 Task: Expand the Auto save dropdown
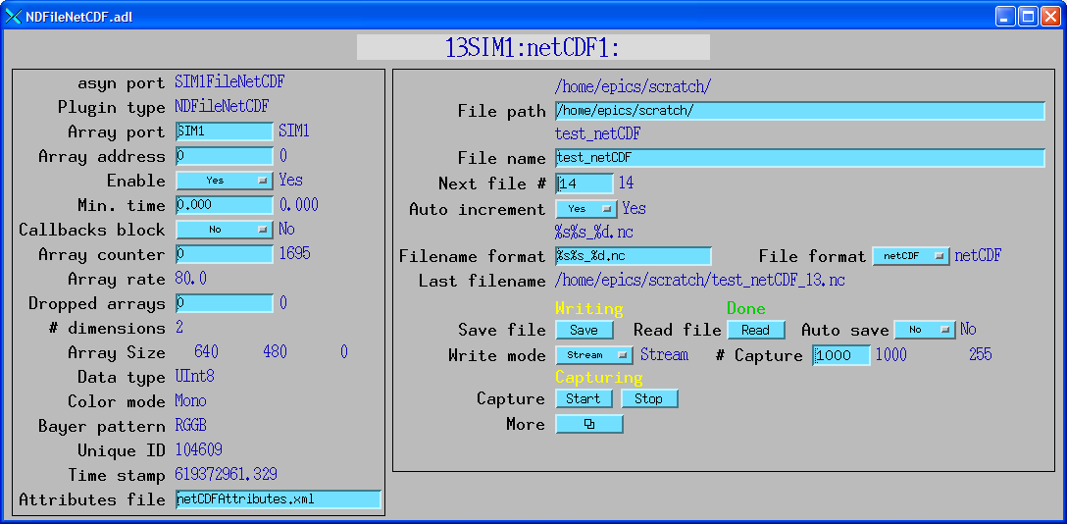(924, 330)
